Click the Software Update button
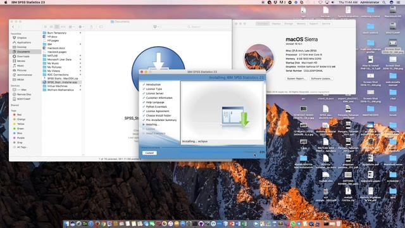 [x=321, y=79]
